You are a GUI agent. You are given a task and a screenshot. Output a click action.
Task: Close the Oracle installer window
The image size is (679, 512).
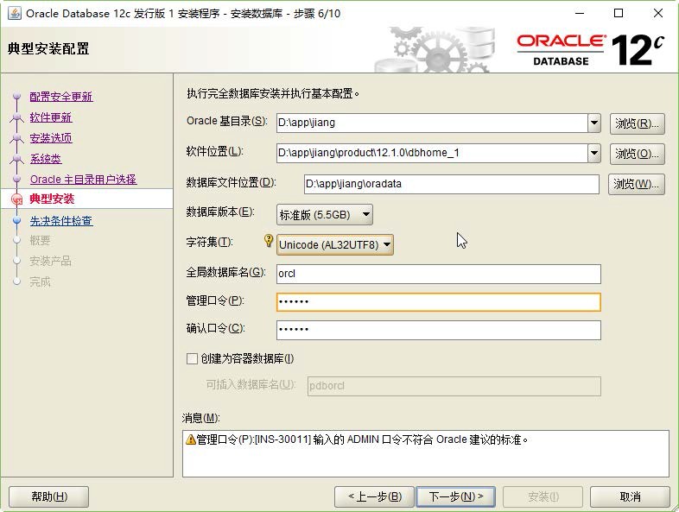coord(658,14)
